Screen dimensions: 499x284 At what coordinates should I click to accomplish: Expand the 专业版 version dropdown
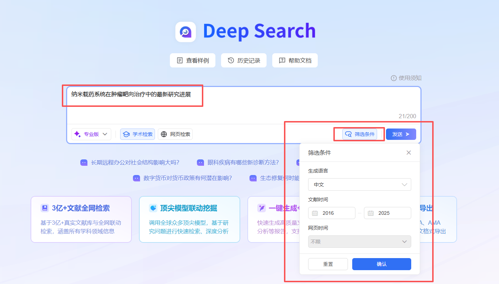point(91,134)
